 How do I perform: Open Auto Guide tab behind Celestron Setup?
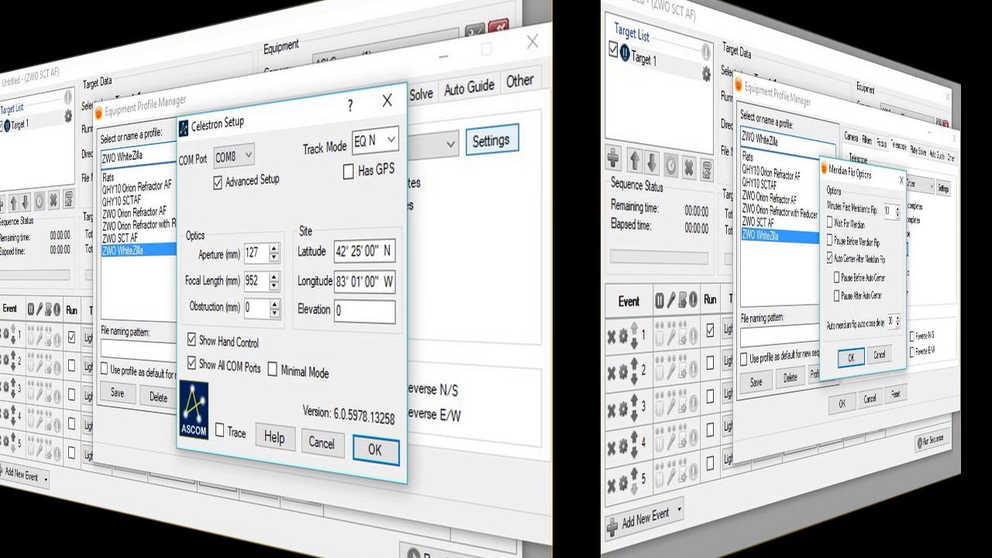click(469, 89)
